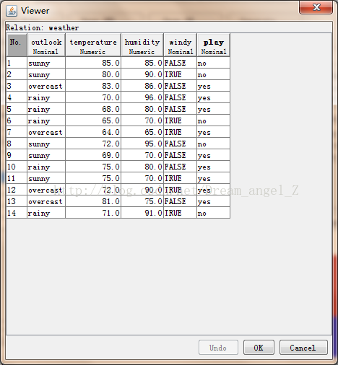Select temperature value 85.0 in row 1
Screen dimensions: 338x365
(x=93, y=63)
